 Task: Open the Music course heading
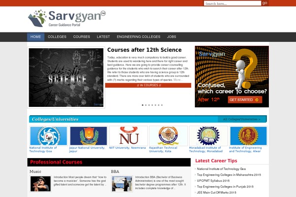click(36, 171)
